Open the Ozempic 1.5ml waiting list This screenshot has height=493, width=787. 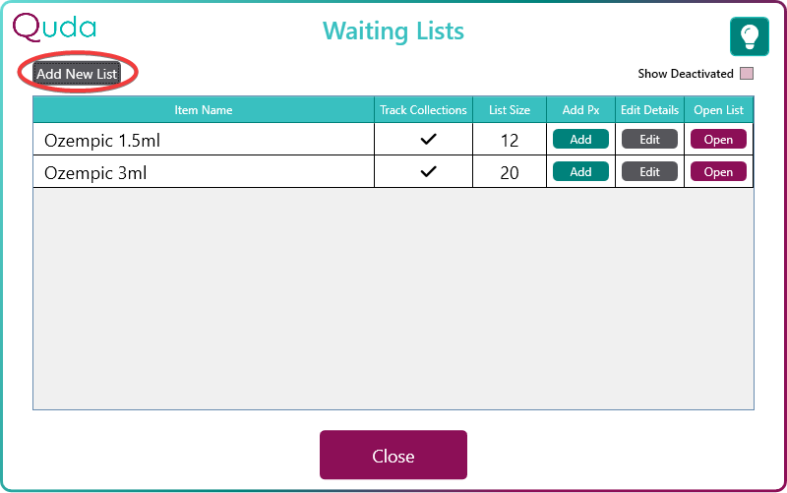718,140
